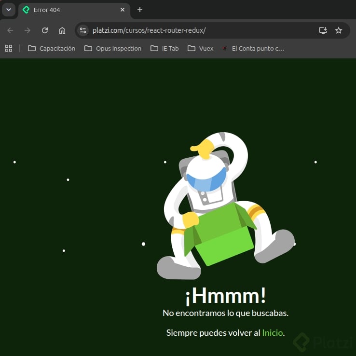Open the Opus Inspection bookmark folder
This screenshot has height=356, width=356.
tap(113, 48)
